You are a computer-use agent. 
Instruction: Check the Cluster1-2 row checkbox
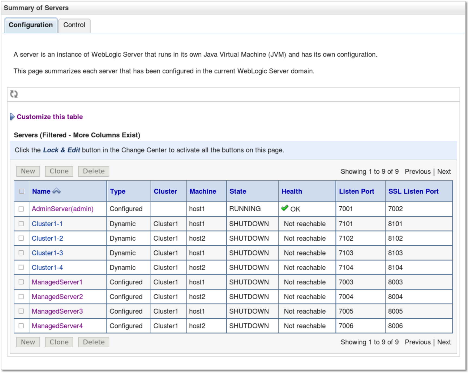coord(21,238)
